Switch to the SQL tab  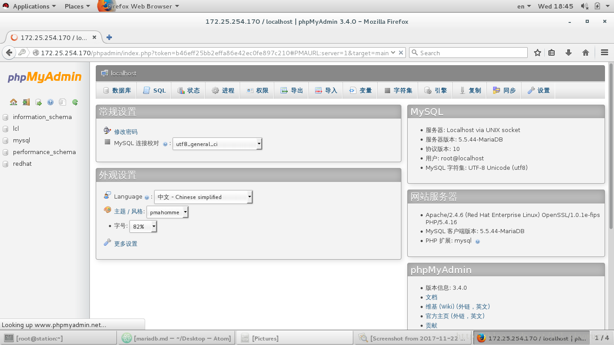coord(154,90)
